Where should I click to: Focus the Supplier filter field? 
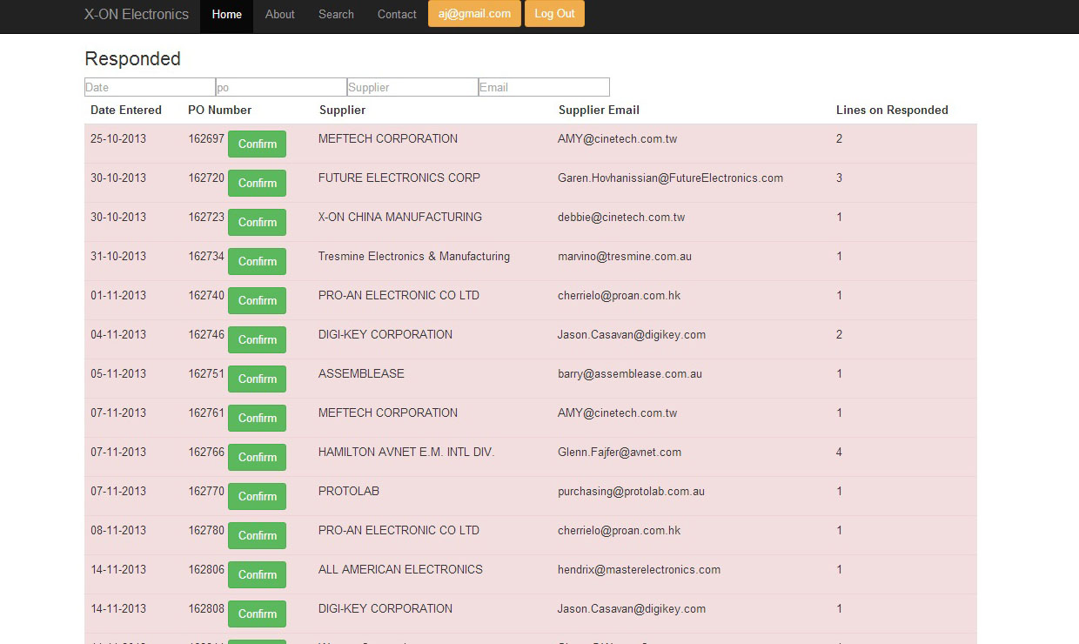[412, 87]
